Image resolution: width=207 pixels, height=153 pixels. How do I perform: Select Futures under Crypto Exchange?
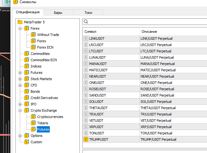pos(43,129)
